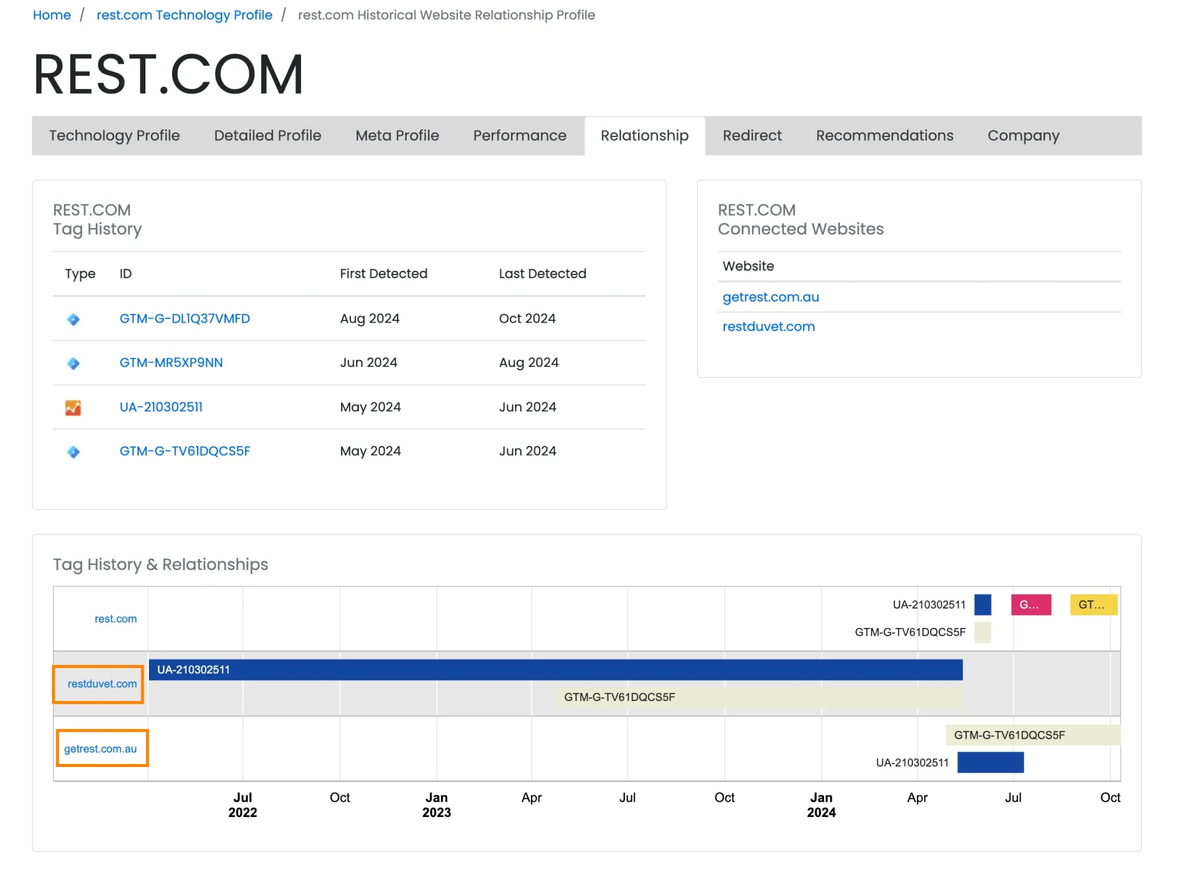
Task: Open rest.com Technology Profile breadcrumb
Action: [x=184, y=15]
